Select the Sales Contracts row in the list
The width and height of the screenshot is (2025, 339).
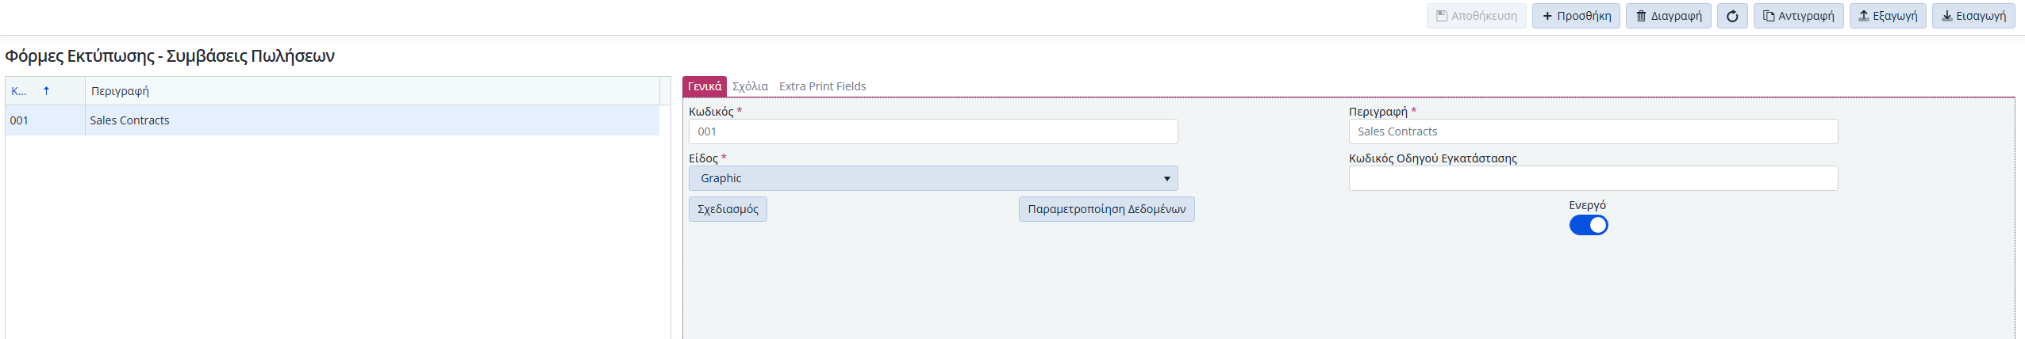(x=129, y=120)
